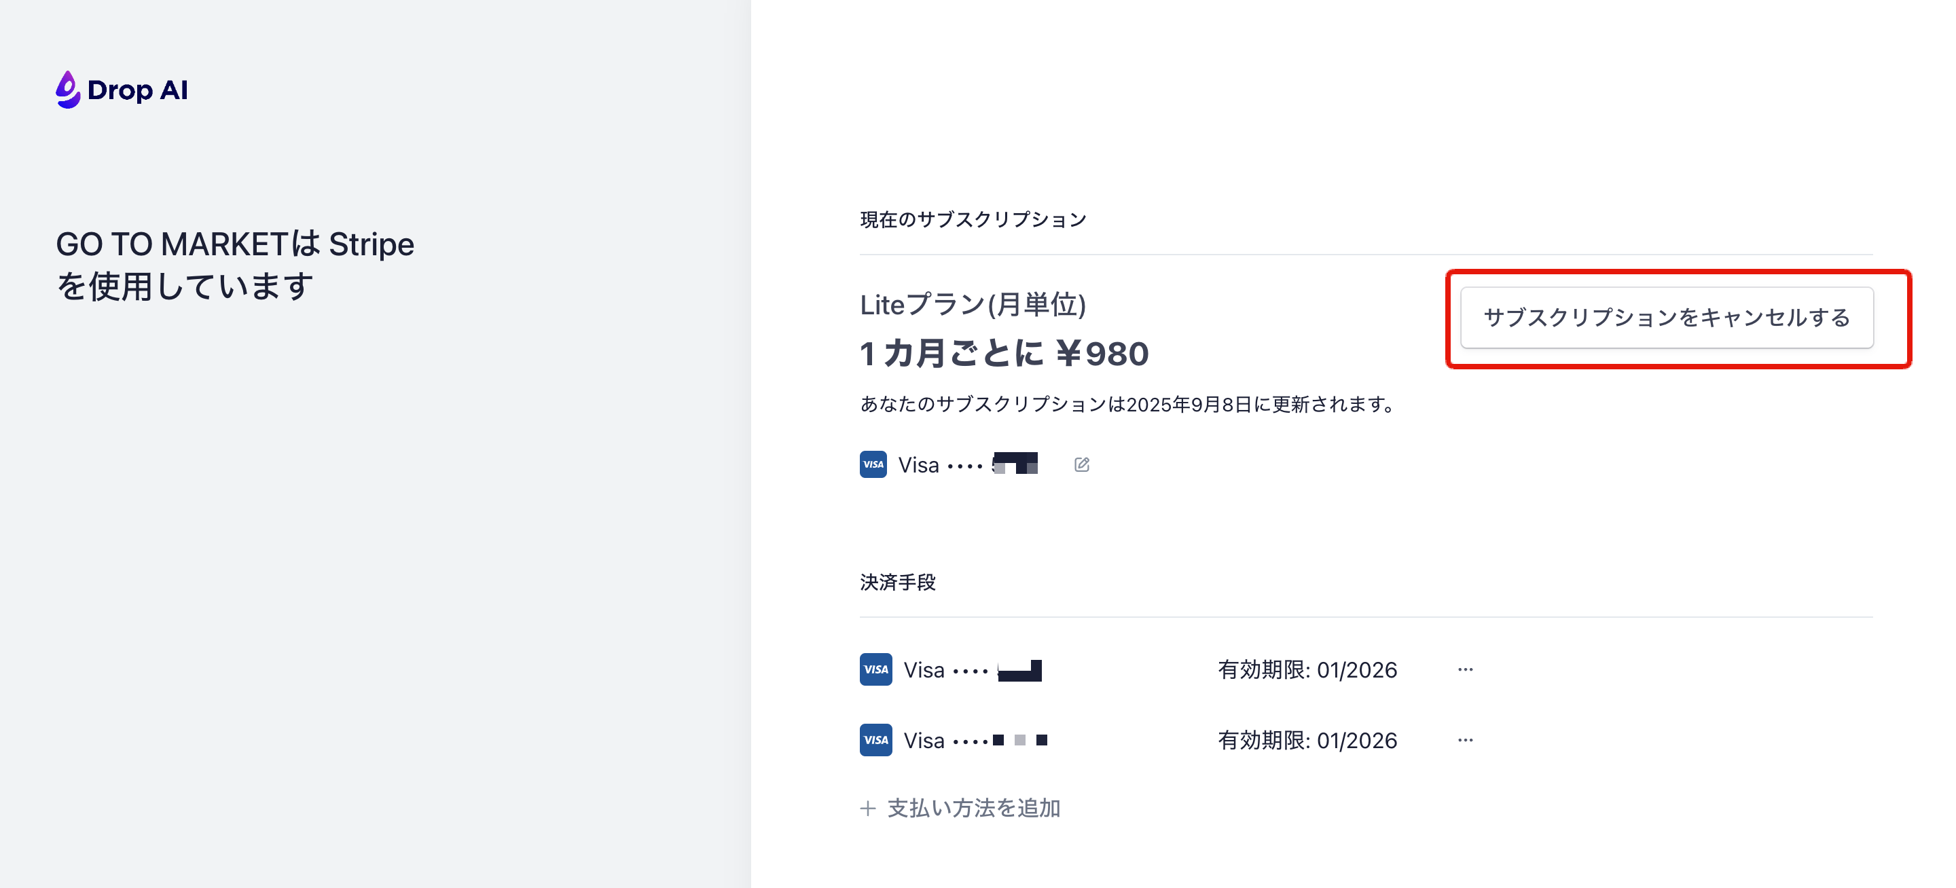
Task: Click the plus icon before 支払い方法を追加
Action: 868,809
